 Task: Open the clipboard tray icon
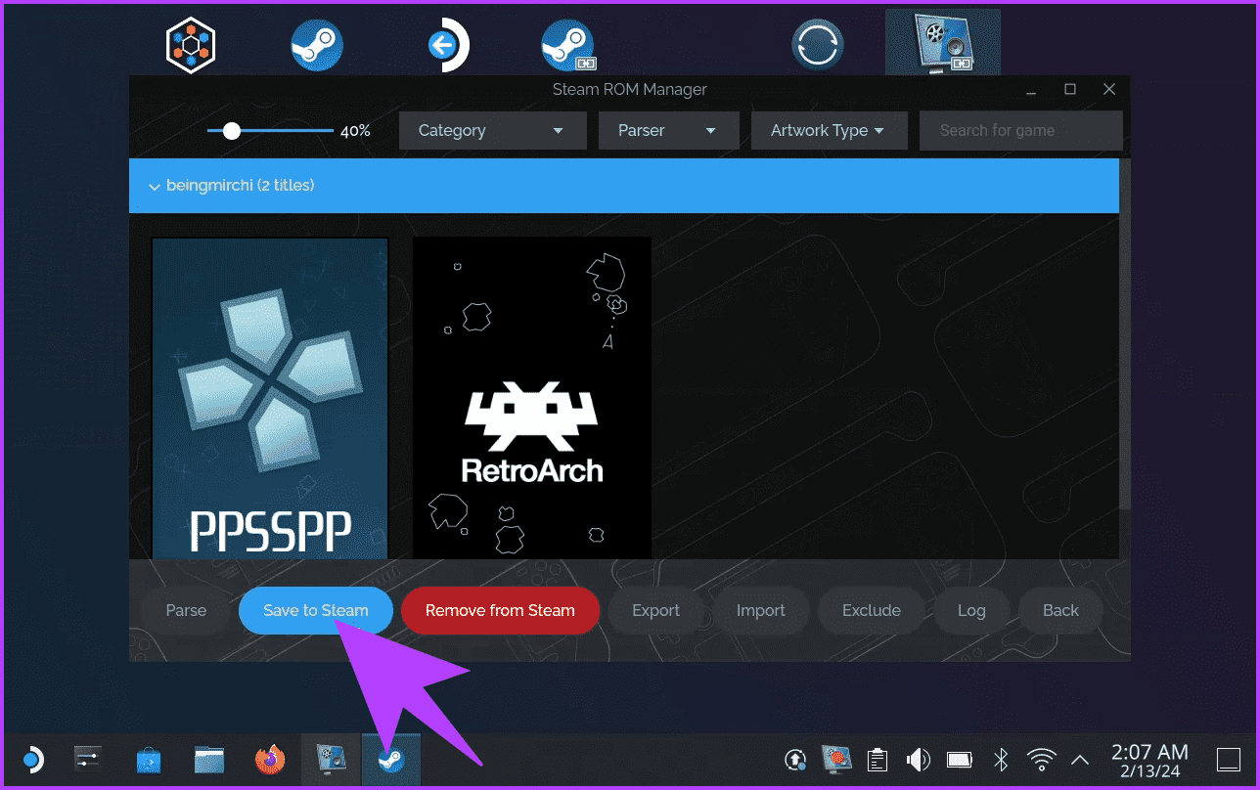pos(877,760)
